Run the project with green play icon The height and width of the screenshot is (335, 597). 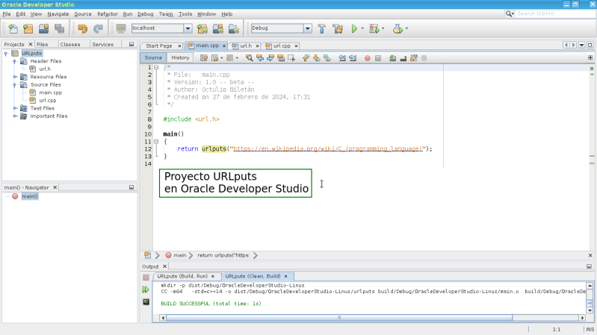[355, 28]
